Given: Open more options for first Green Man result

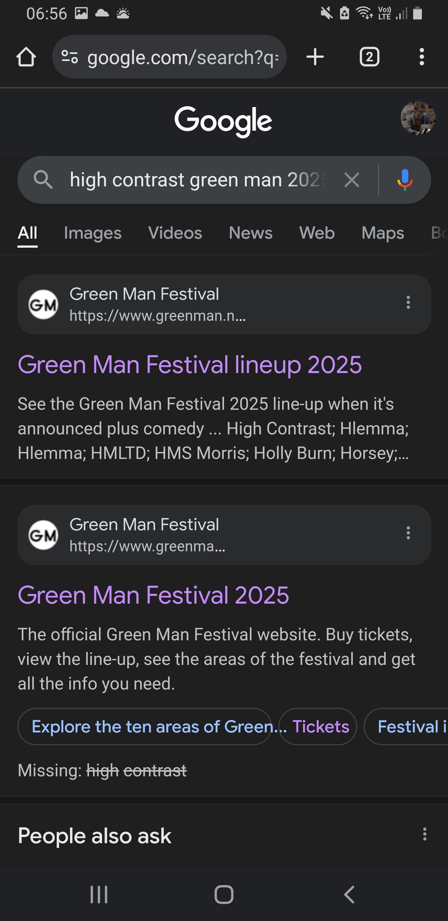Looking at the screenshot, I should [408, 302].
